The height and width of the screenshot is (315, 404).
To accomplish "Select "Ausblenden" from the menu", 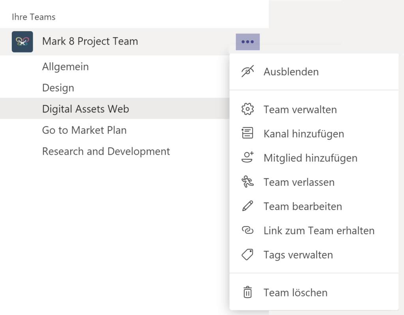I will tap(292, 71).
